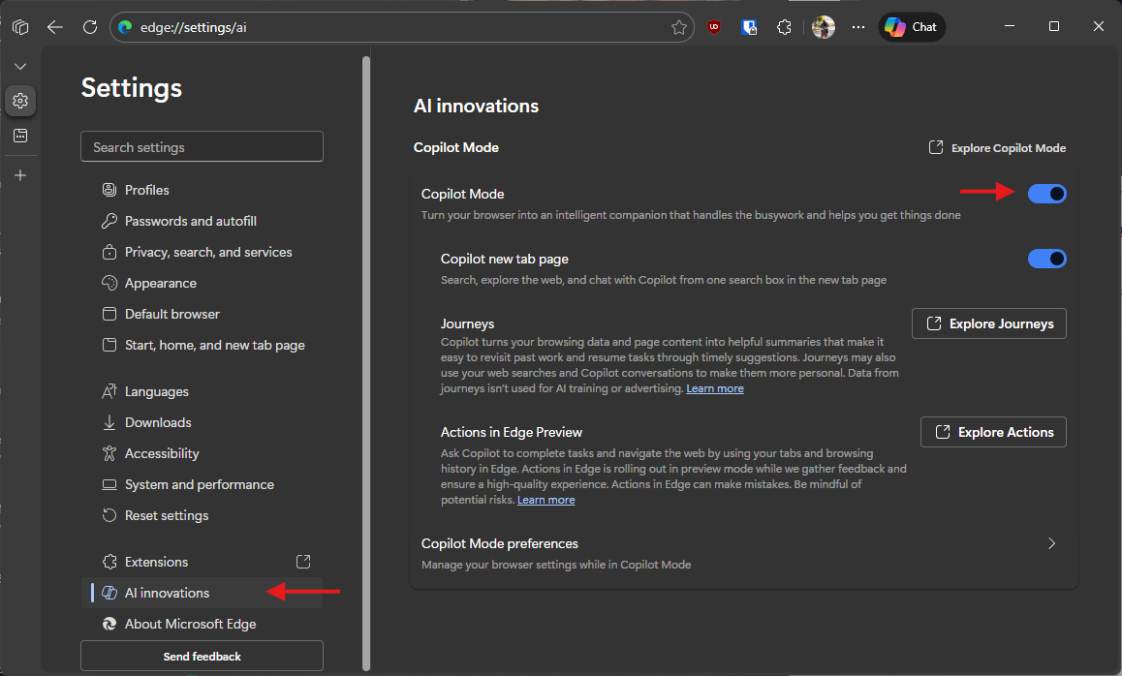Open new tab with plus icon

click(20, 175)
